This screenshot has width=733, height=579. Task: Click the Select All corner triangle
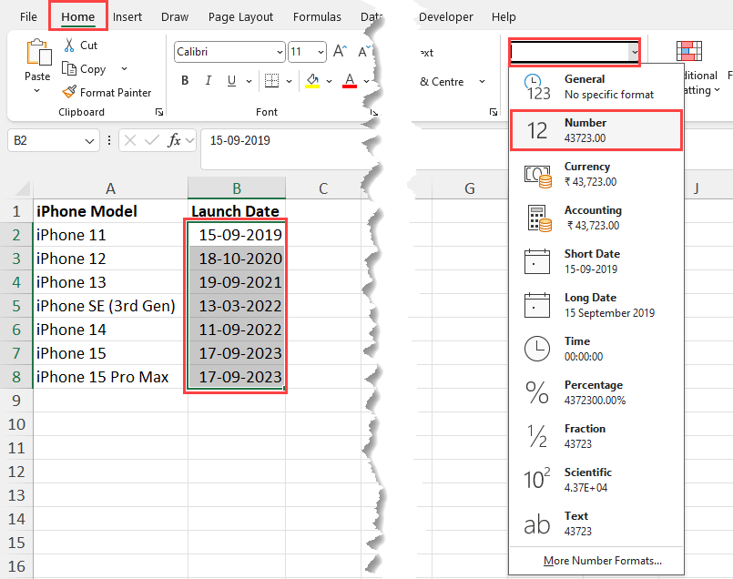23,188
